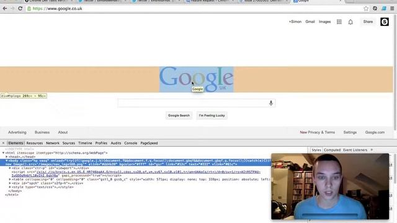The height and width of the screenshot is (223, 397).
Task: Click the blue extension icon in the toolbar
Action: click(x=384, y=8)
